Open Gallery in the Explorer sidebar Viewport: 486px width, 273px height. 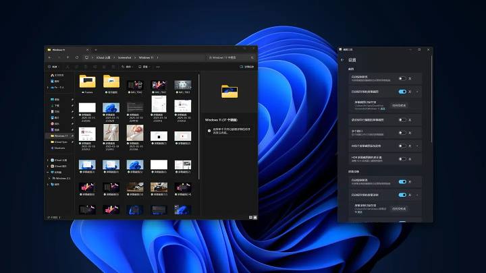pyautogui.click(x=55, y=81)
